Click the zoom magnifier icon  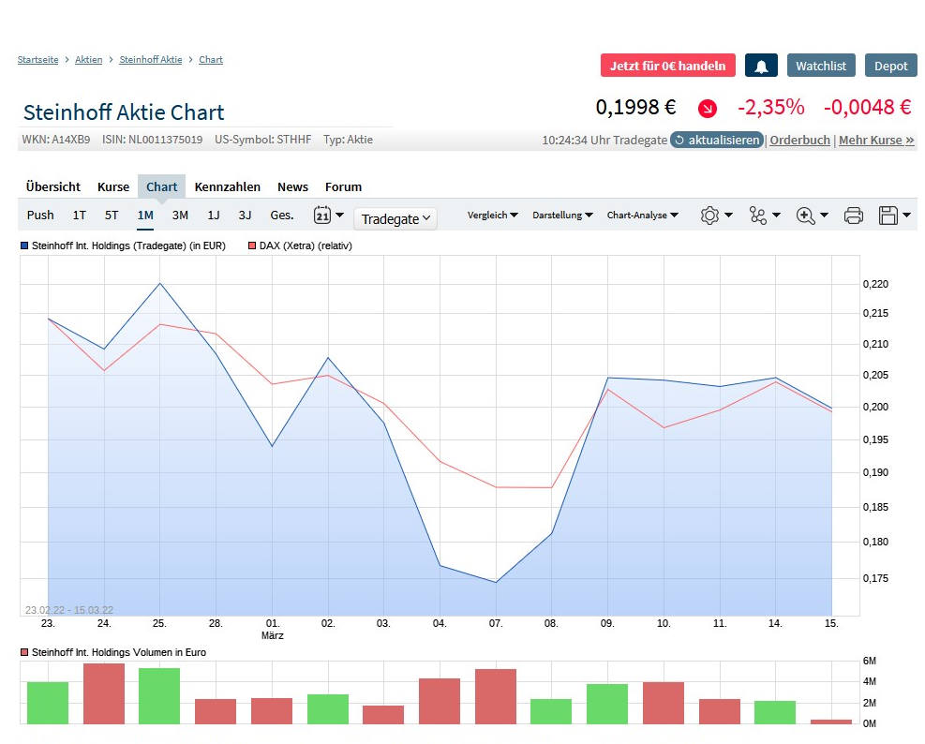pyautogui.click(x=805, y=216)
